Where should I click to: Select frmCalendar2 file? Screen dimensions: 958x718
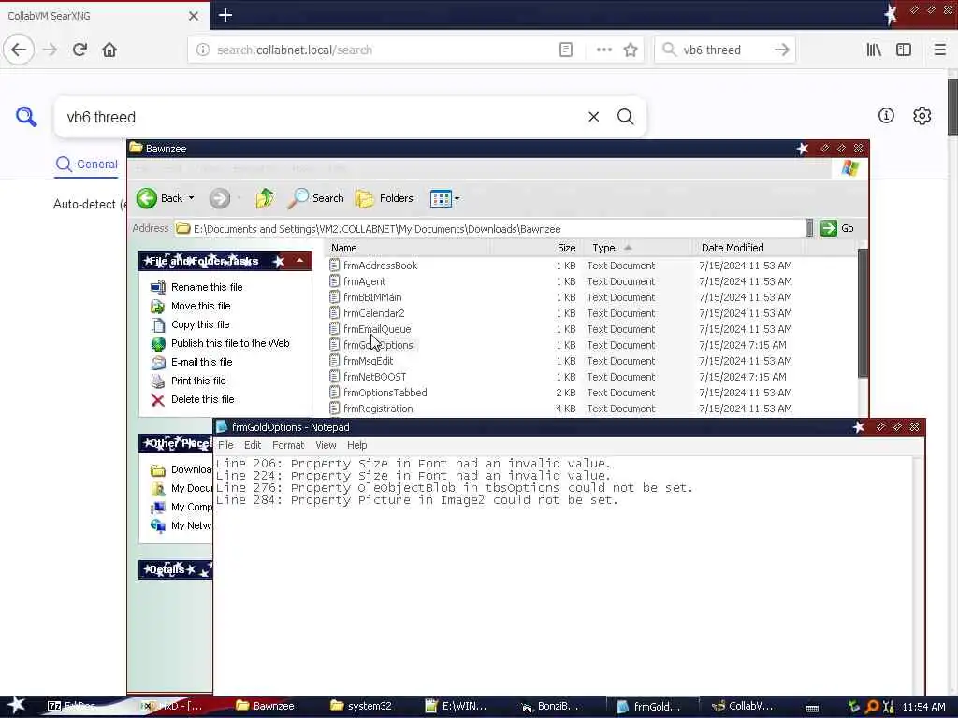(373, 313)
